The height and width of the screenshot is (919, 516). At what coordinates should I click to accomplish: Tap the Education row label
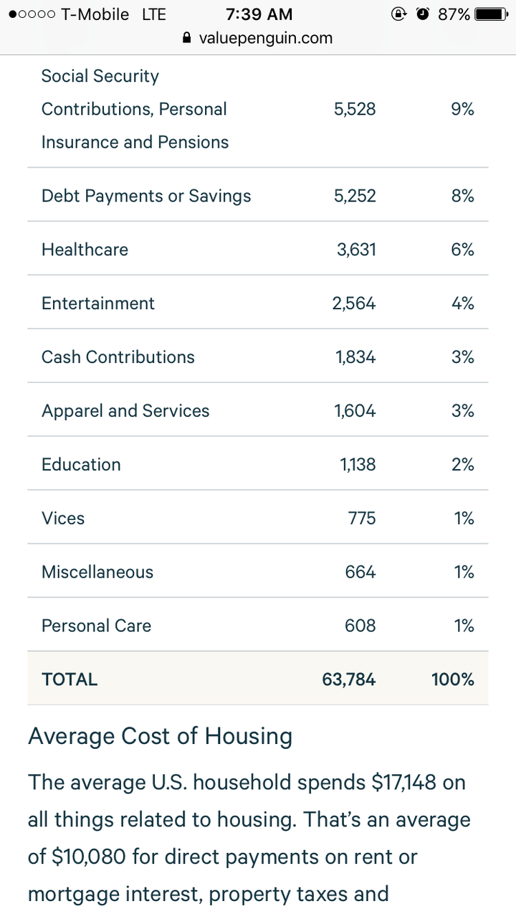(x=81, y=465)
